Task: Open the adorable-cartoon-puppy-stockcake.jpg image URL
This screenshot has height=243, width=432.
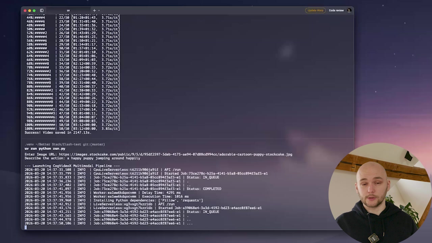Action: point(175,154)
